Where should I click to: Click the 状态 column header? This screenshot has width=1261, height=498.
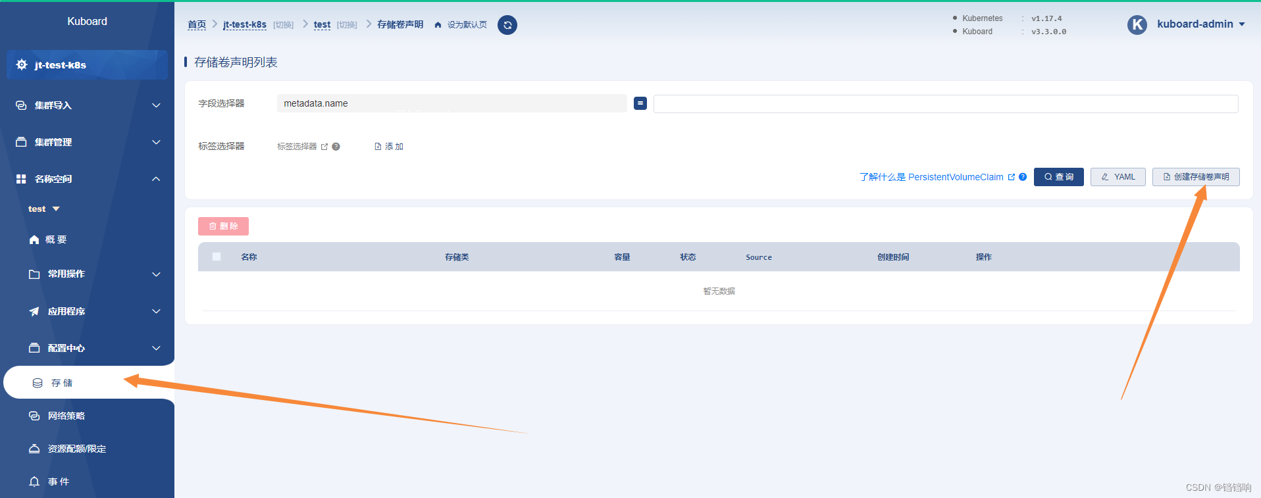point(688,257)
